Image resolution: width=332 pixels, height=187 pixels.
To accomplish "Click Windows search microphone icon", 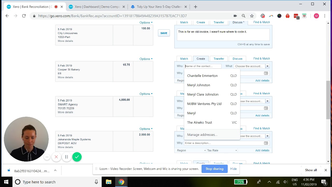I will [96, 182].
